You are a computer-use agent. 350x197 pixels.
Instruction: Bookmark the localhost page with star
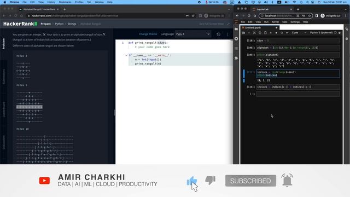tap(310, 16)
